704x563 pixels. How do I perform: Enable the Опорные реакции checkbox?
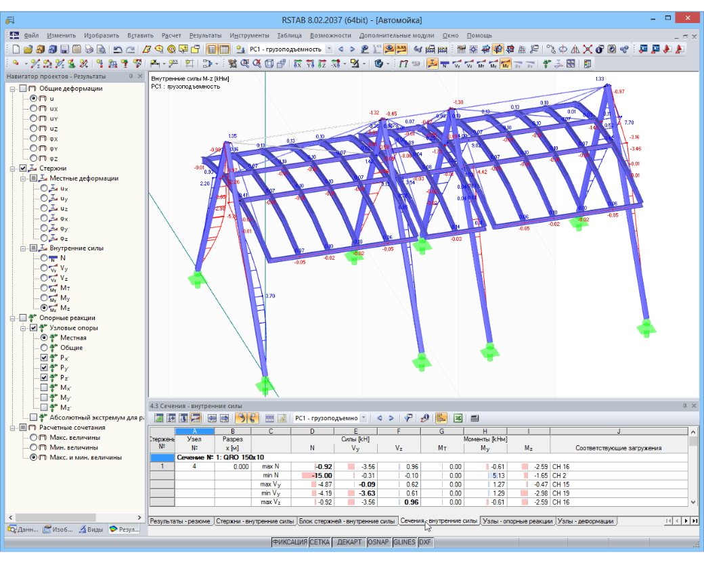coord(23,317)
